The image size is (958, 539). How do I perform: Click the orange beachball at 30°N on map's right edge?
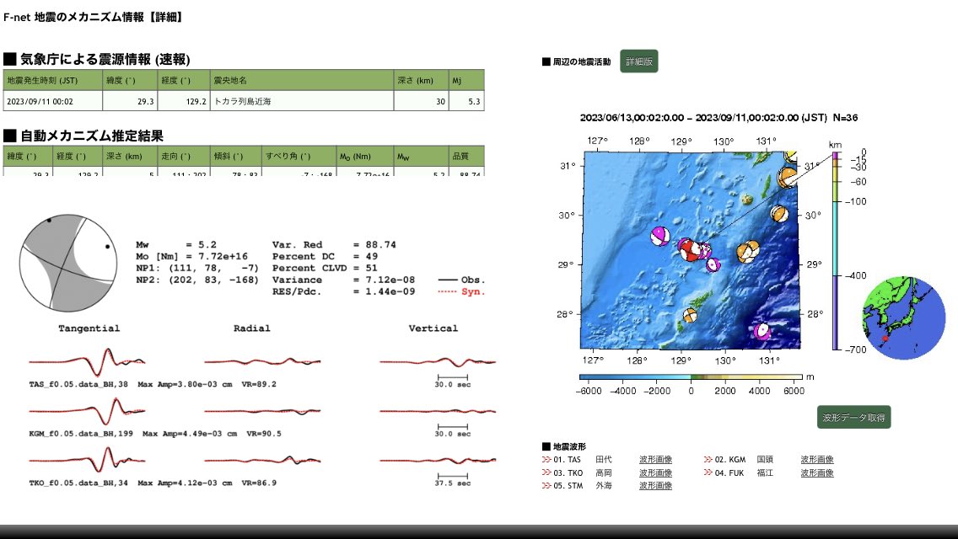pyautogui.click(x=779, y=214)
